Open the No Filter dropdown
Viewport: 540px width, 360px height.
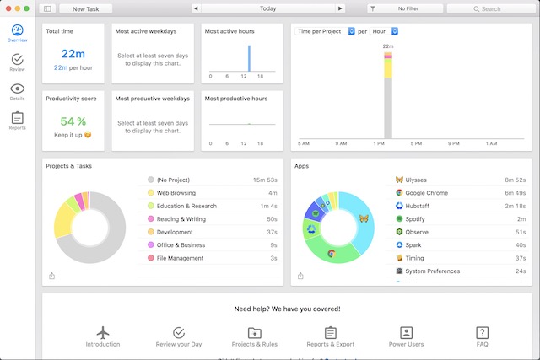pos(405,8)
